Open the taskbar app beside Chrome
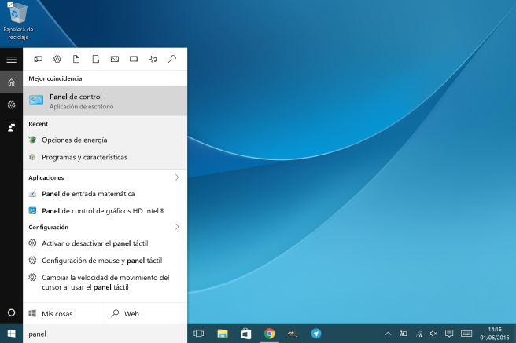Screen dimensions: 516x343 [293, 334]
